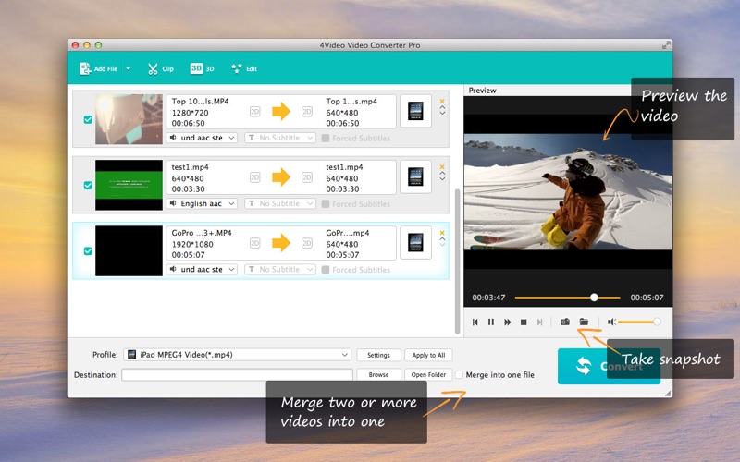Open the 3D settings tool
740x462 pixels.
(202, 68)
